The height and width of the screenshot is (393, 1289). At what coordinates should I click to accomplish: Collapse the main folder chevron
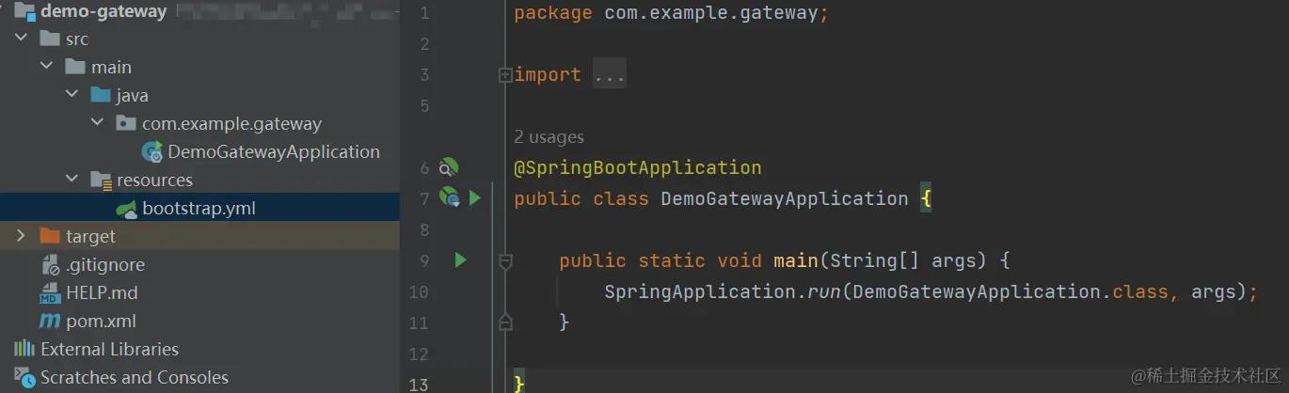[x=47, y=68]
